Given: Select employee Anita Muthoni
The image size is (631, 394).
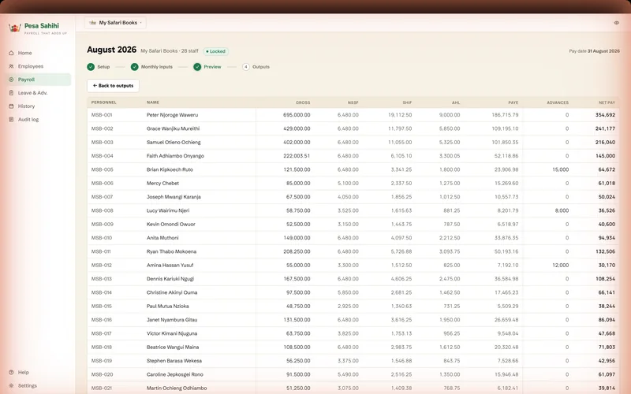Looking at the screenshot, I should (162, 238).
